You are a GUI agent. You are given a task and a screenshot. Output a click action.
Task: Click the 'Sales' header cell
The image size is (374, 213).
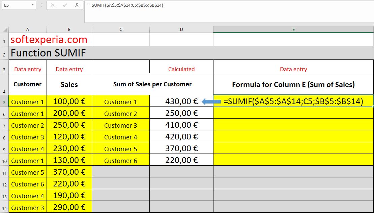point(69,84)
